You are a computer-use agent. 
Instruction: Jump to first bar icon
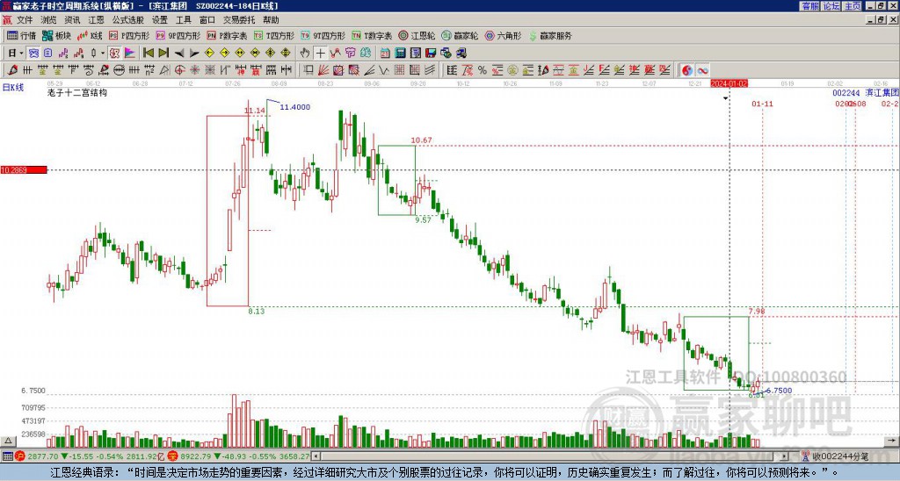148,53
